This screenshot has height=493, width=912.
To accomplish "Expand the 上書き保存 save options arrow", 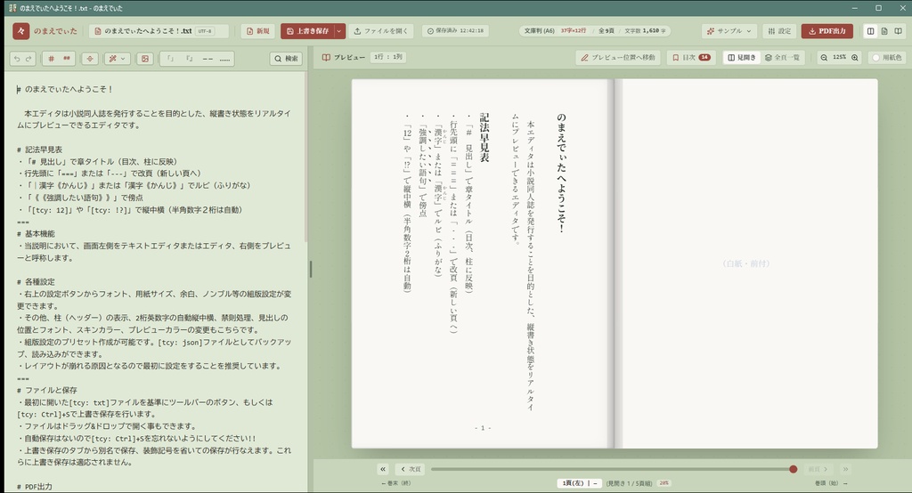I will pos(339,31).
